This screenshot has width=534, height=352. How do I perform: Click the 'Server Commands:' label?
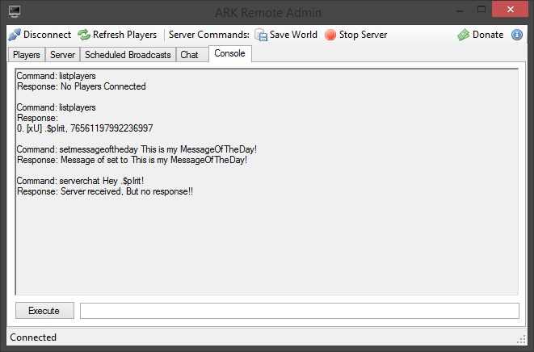coord(209,35)
